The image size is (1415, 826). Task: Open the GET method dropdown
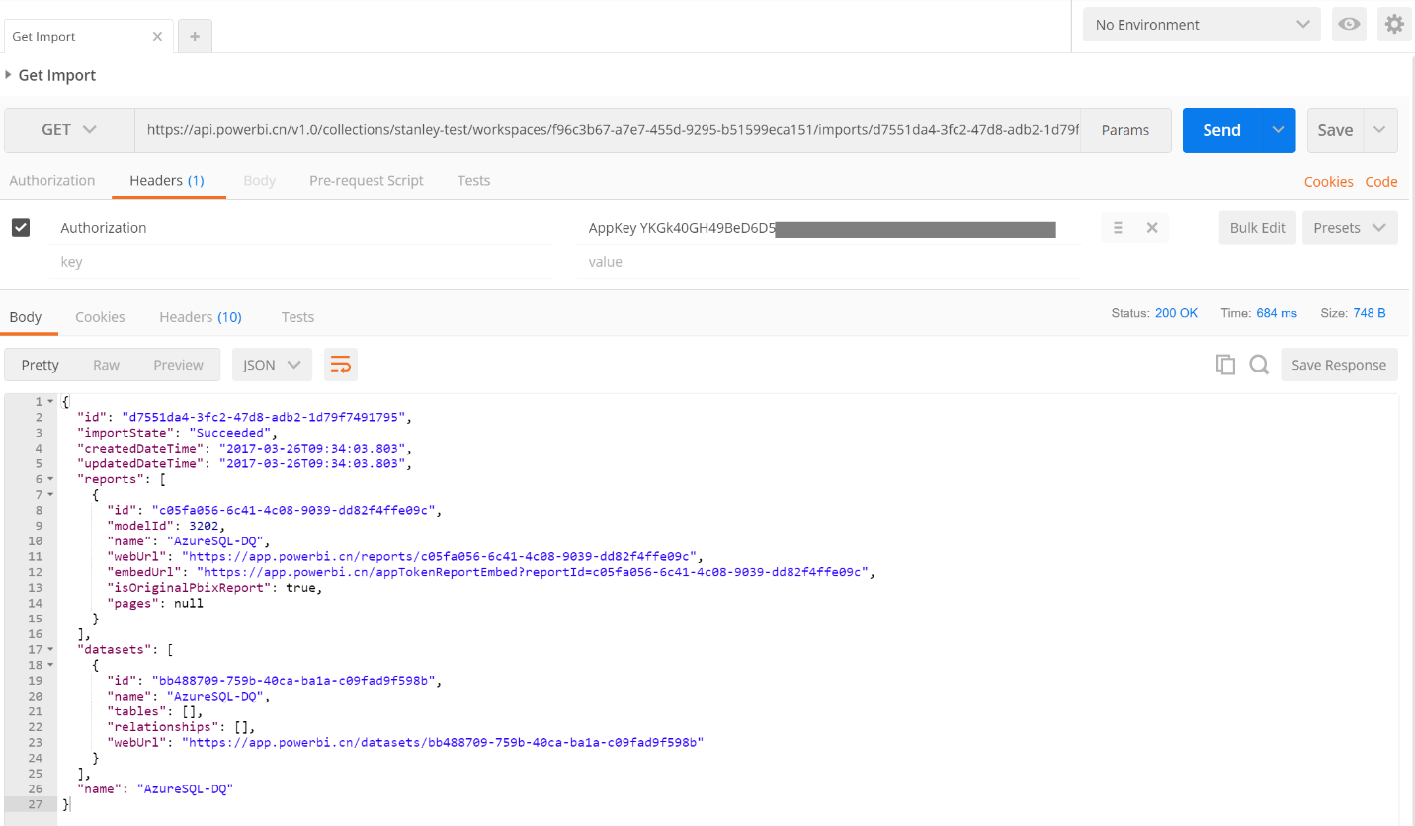pyautogui.click(x=69, y=130)
